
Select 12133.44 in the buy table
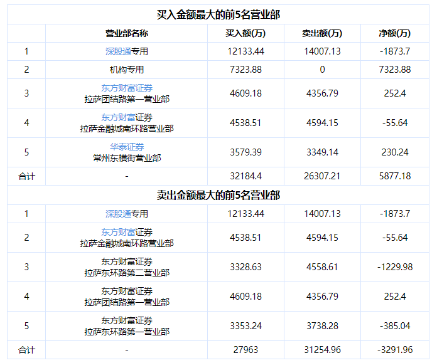pos(245,51)
